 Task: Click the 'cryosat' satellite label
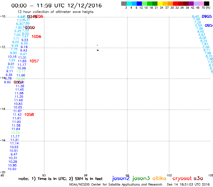pos(182,178)
